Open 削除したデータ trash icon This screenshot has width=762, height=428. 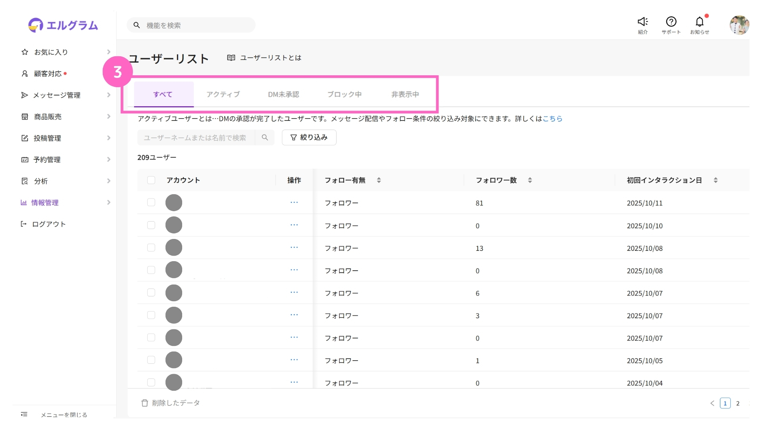point(144,403)
